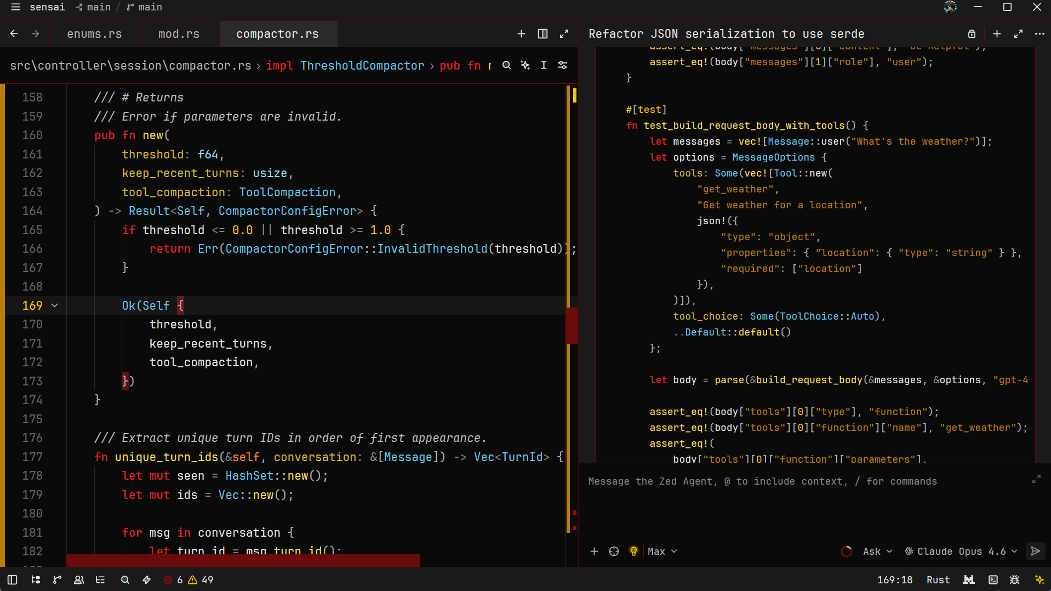Open editor controls settings sliders icon
Image resolution: width=1051 pixels, height=591 pixels.
click(x=562, y=65)
